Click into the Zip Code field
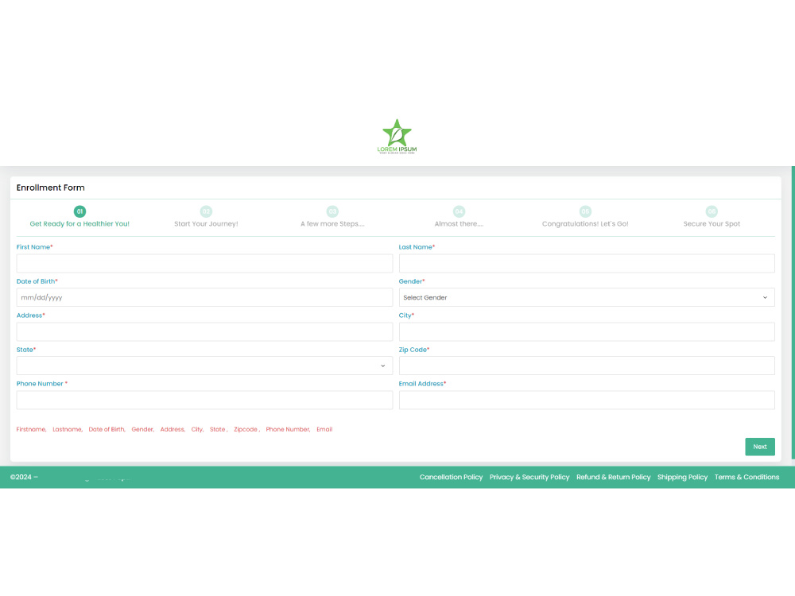 (587, 366)
